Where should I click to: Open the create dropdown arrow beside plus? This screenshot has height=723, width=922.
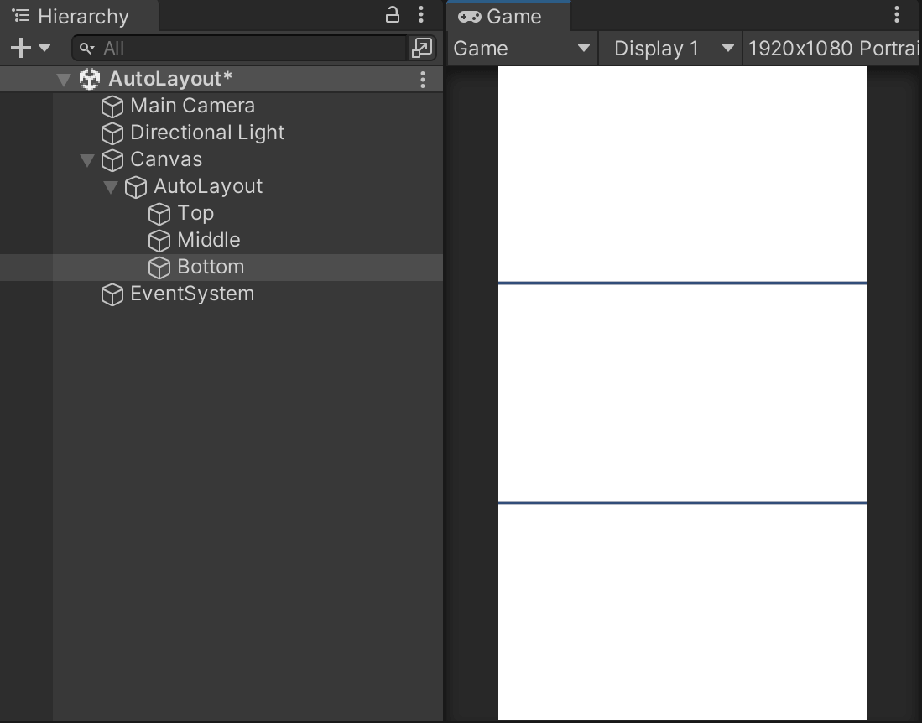point(44,48)
